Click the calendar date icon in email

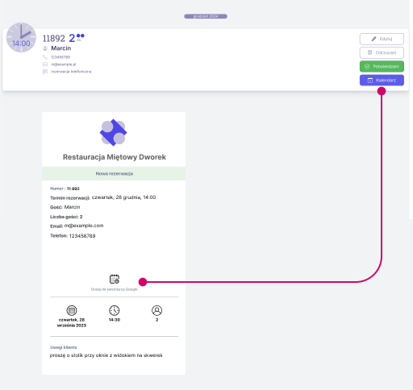[72, 310]
